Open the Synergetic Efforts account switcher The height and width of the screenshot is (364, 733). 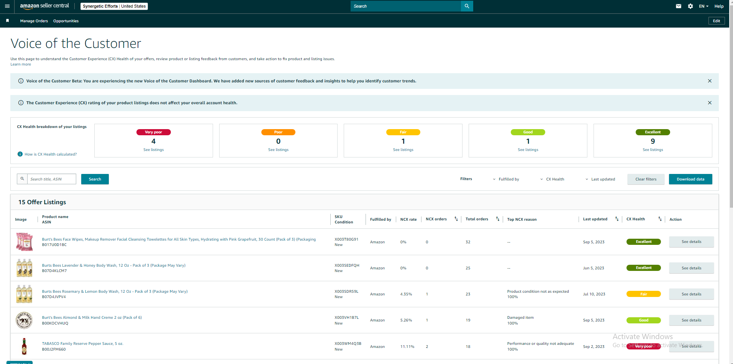coord(114,6)
